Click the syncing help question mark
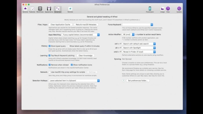203x114 pixels. tap(124, 80)
